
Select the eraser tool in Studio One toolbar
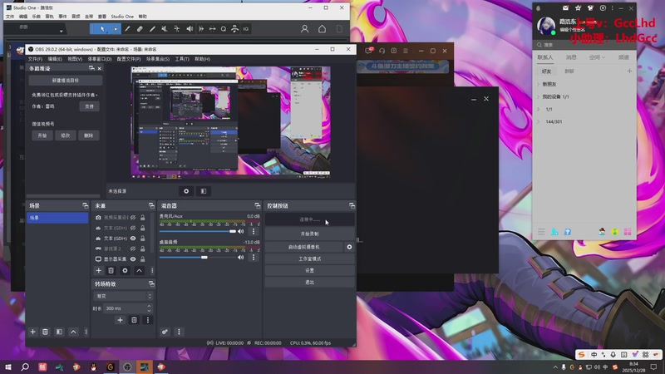140,29
